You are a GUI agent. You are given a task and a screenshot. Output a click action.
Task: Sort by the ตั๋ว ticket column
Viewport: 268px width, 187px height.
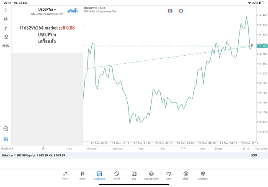pyautogui.click(x=44, y=149)
